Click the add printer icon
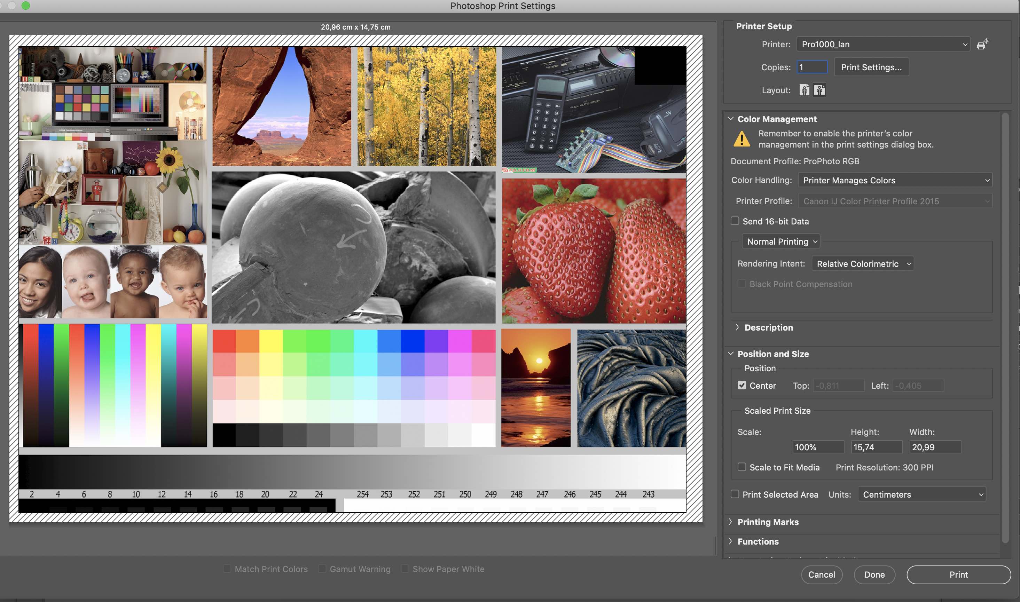Image resolution: width=1020 pixels, height=602 pixels. [983, 44]
